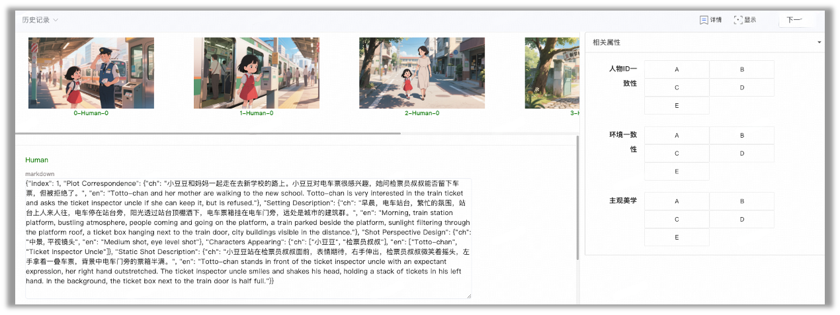Select thumbnail 1-Human-0 with train door

click(x=257, y=73)
